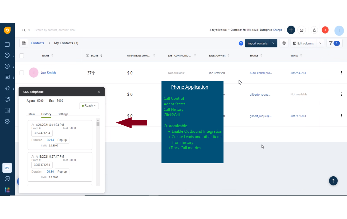The height and width of the screenshot is (219, 347).
Task: Select the header select-all checkbox
Action: (x=22, y=55)
